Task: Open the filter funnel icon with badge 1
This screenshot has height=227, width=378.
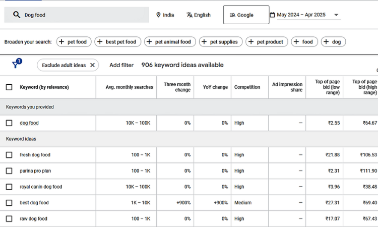Action: coord(17,64)
